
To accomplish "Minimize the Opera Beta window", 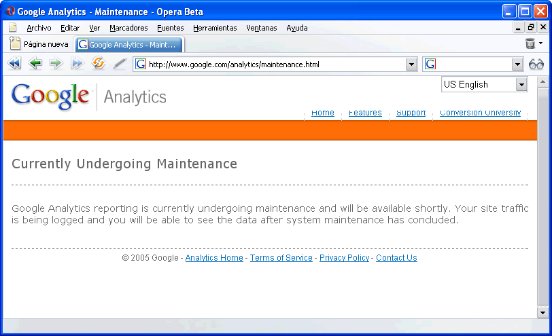I will (509, 12).
